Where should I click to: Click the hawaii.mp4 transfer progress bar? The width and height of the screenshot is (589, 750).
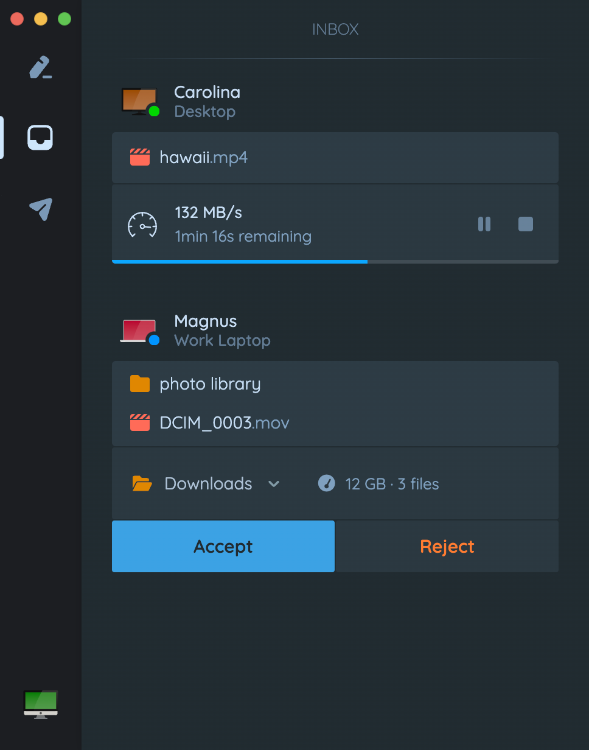(x=335, y=262)
